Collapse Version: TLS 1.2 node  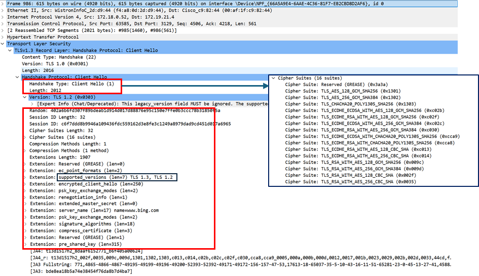25,97
